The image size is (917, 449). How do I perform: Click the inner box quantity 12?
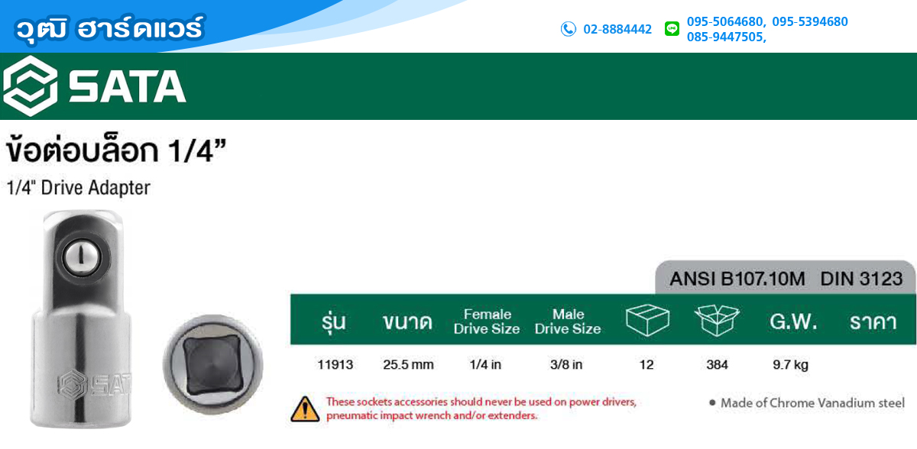(646, 364)
